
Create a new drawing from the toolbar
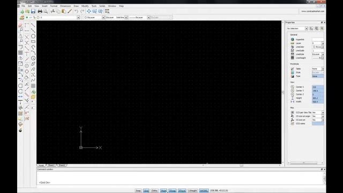(x=22, y=11)
